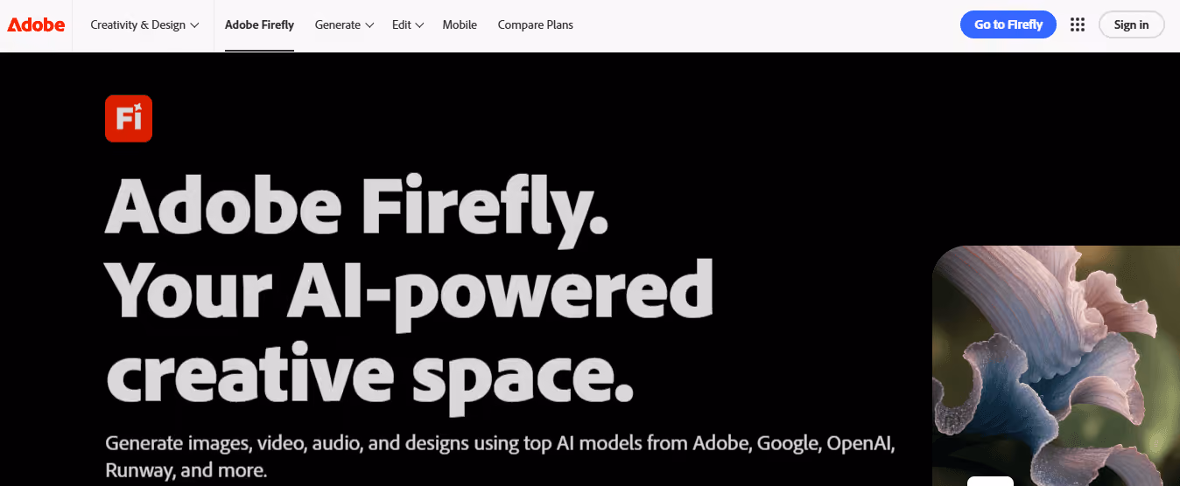Click the flower artwork thumbnail
1180x486 pixels.
pyautogui.click(x=1057, y=365)
